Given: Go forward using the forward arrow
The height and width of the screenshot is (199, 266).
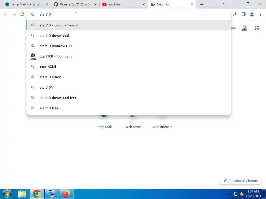Looking at the screenshot, I should tap(14, 14).
